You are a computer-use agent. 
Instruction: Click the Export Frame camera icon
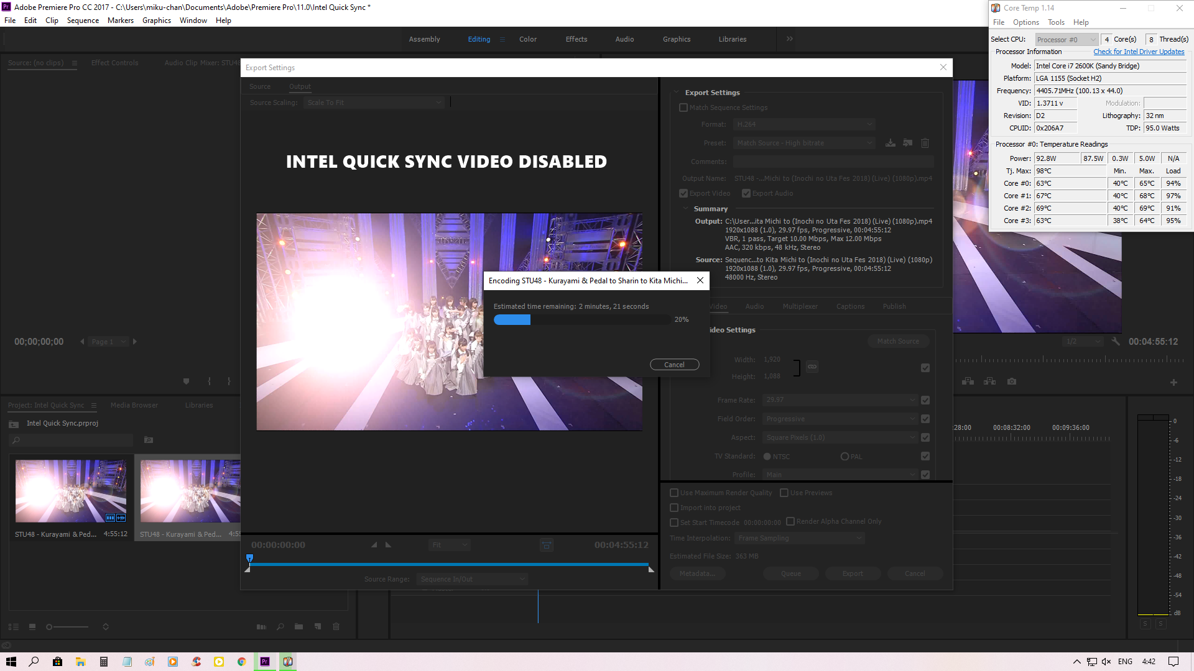(x=1012, y=381)
